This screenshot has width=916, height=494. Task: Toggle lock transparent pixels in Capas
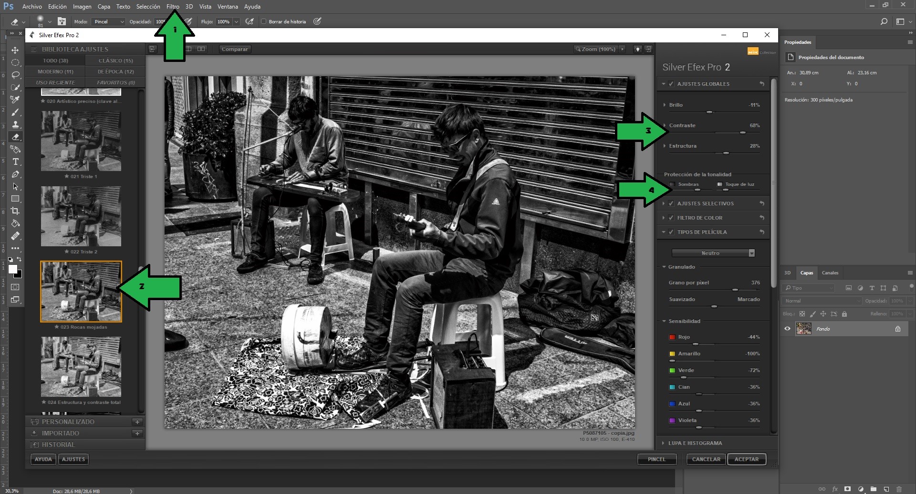coord(802,314)
